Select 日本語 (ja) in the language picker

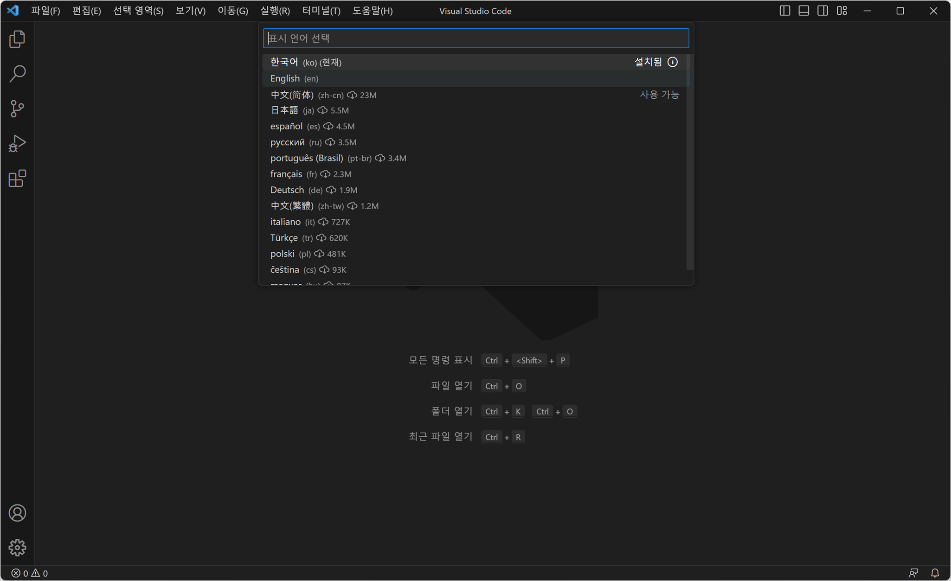point(284,110)
